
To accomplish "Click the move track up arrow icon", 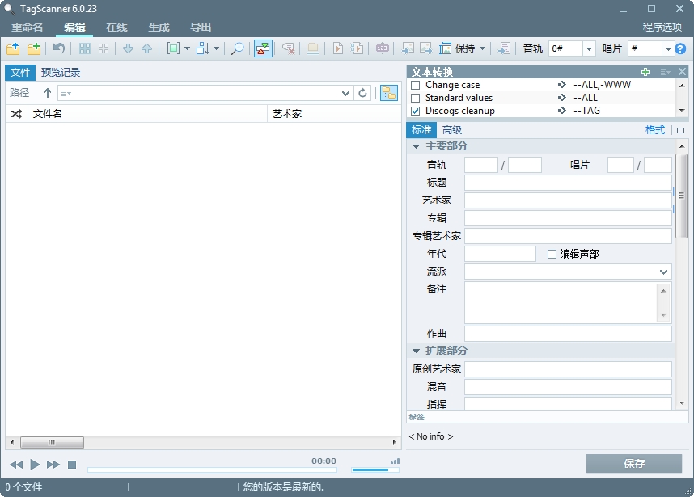I will point(147,48).
